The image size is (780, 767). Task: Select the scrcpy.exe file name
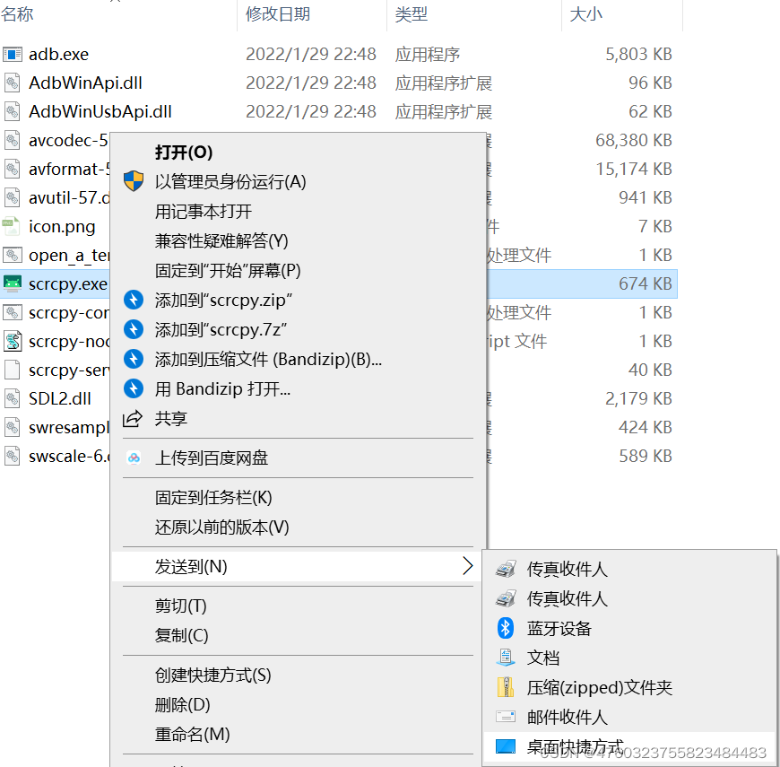point(67,283)
